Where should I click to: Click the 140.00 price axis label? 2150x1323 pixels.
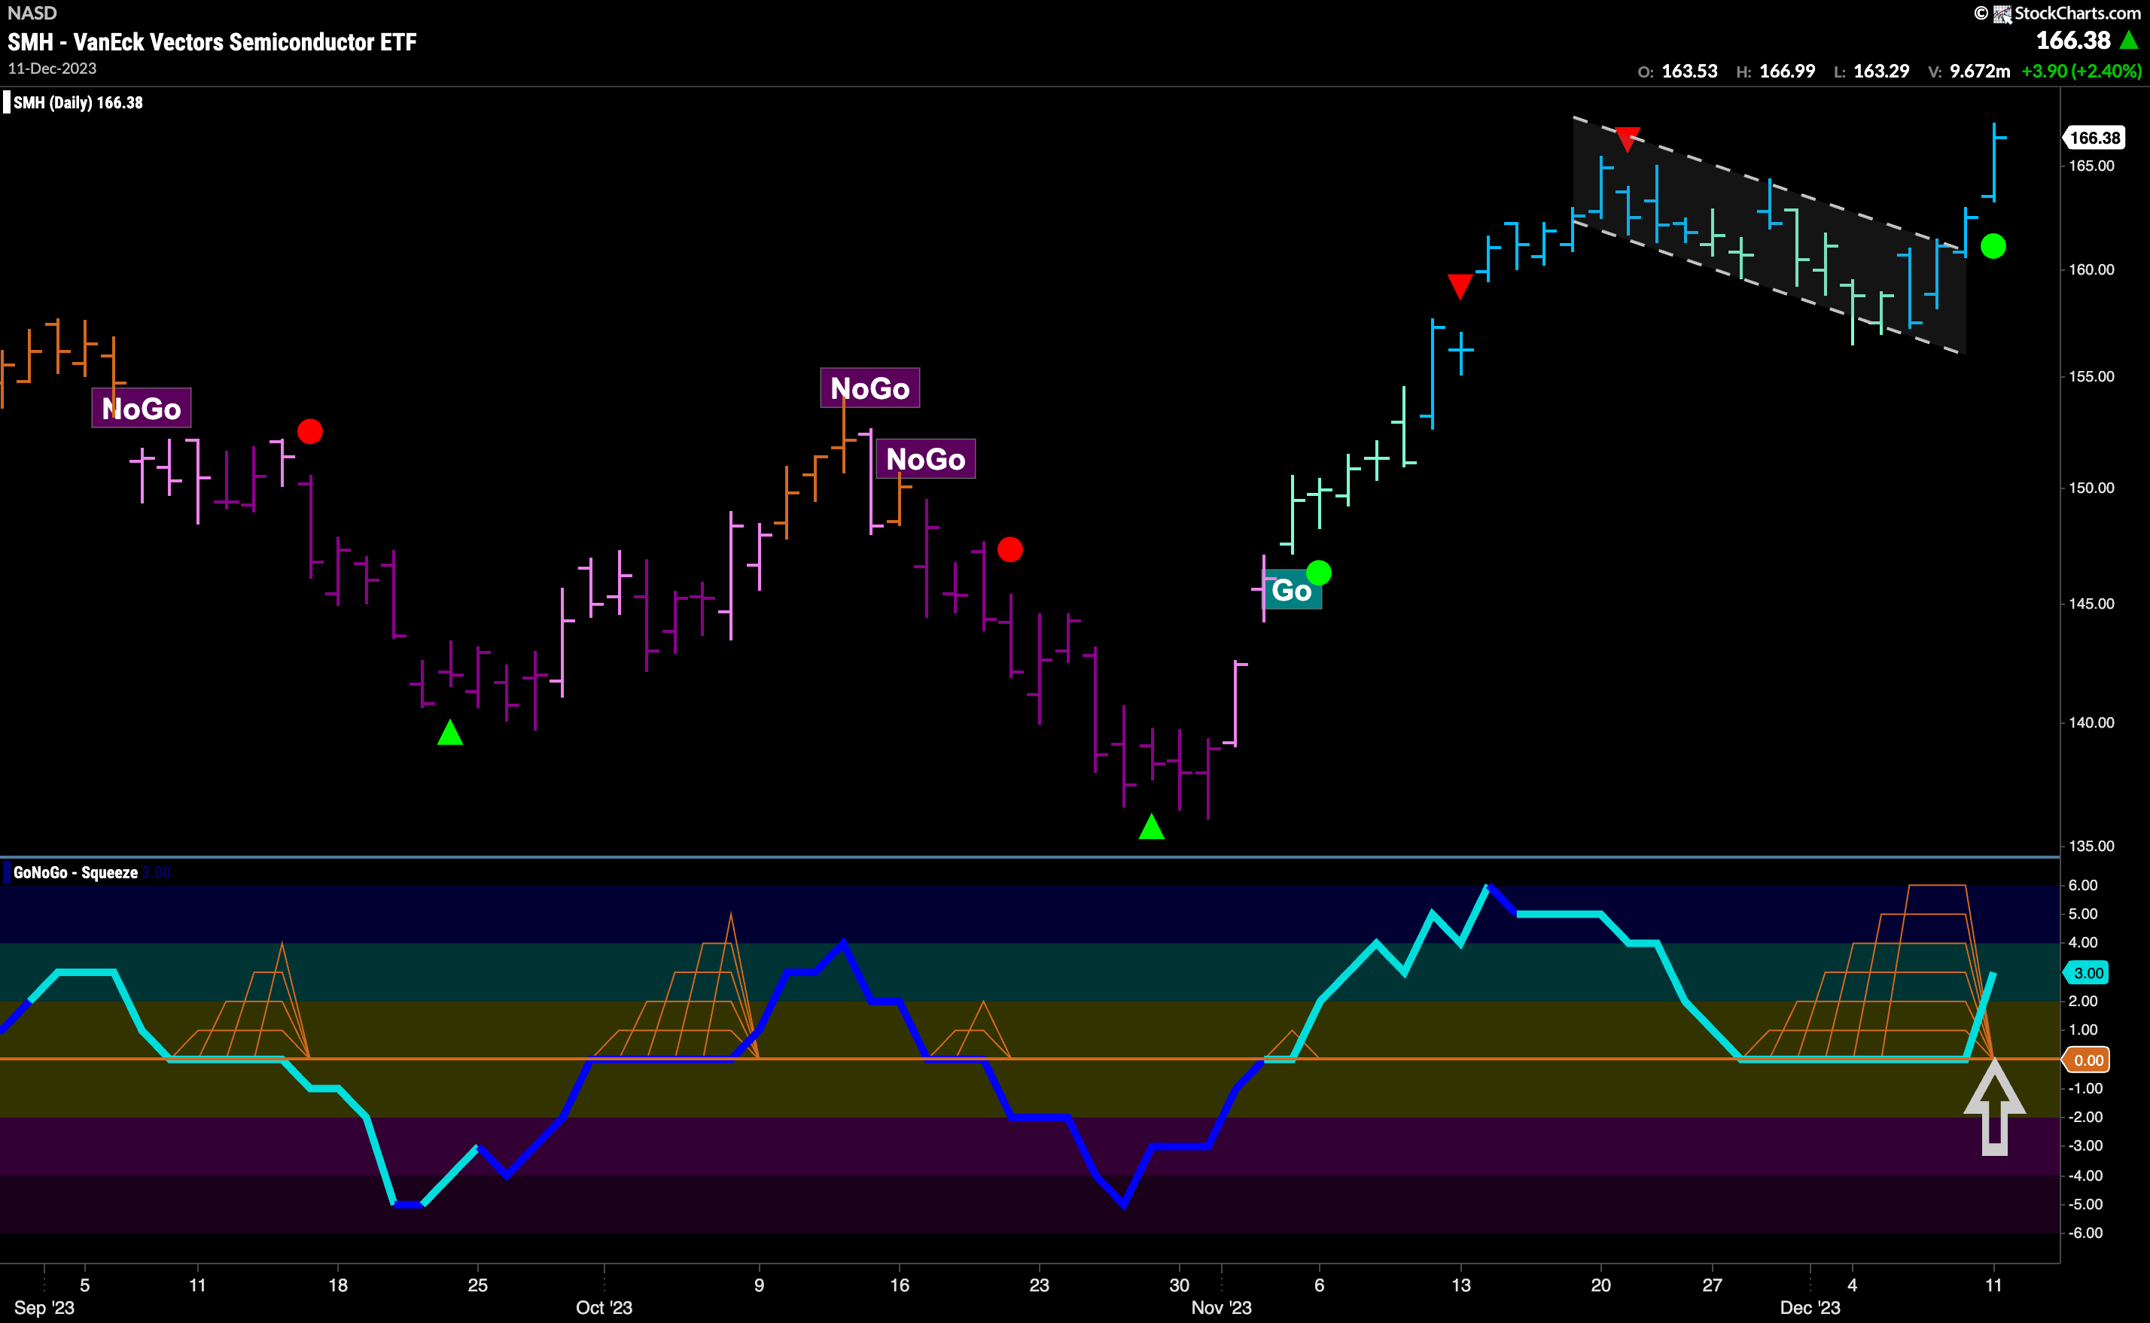[x=2091, y=722]
